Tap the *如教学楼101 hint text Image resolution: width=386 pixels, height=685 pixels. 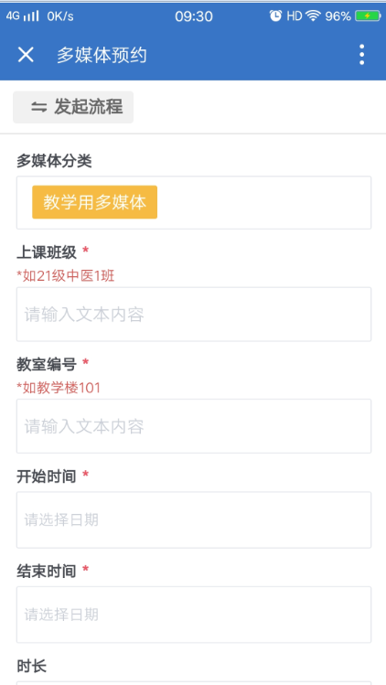pos(59,388)
